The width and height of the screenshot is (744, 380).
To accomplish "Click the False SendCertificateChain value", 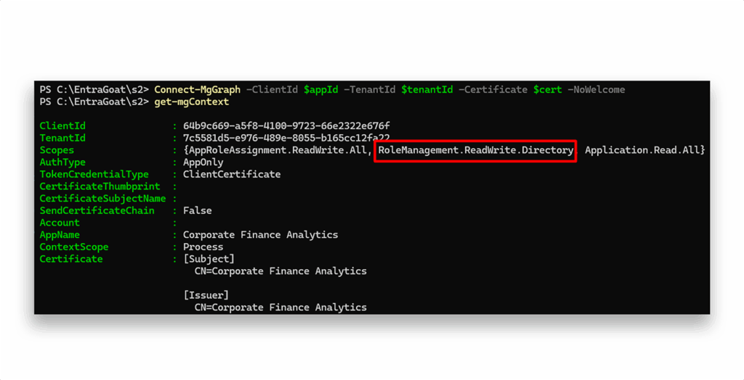I will coord(198,210).
